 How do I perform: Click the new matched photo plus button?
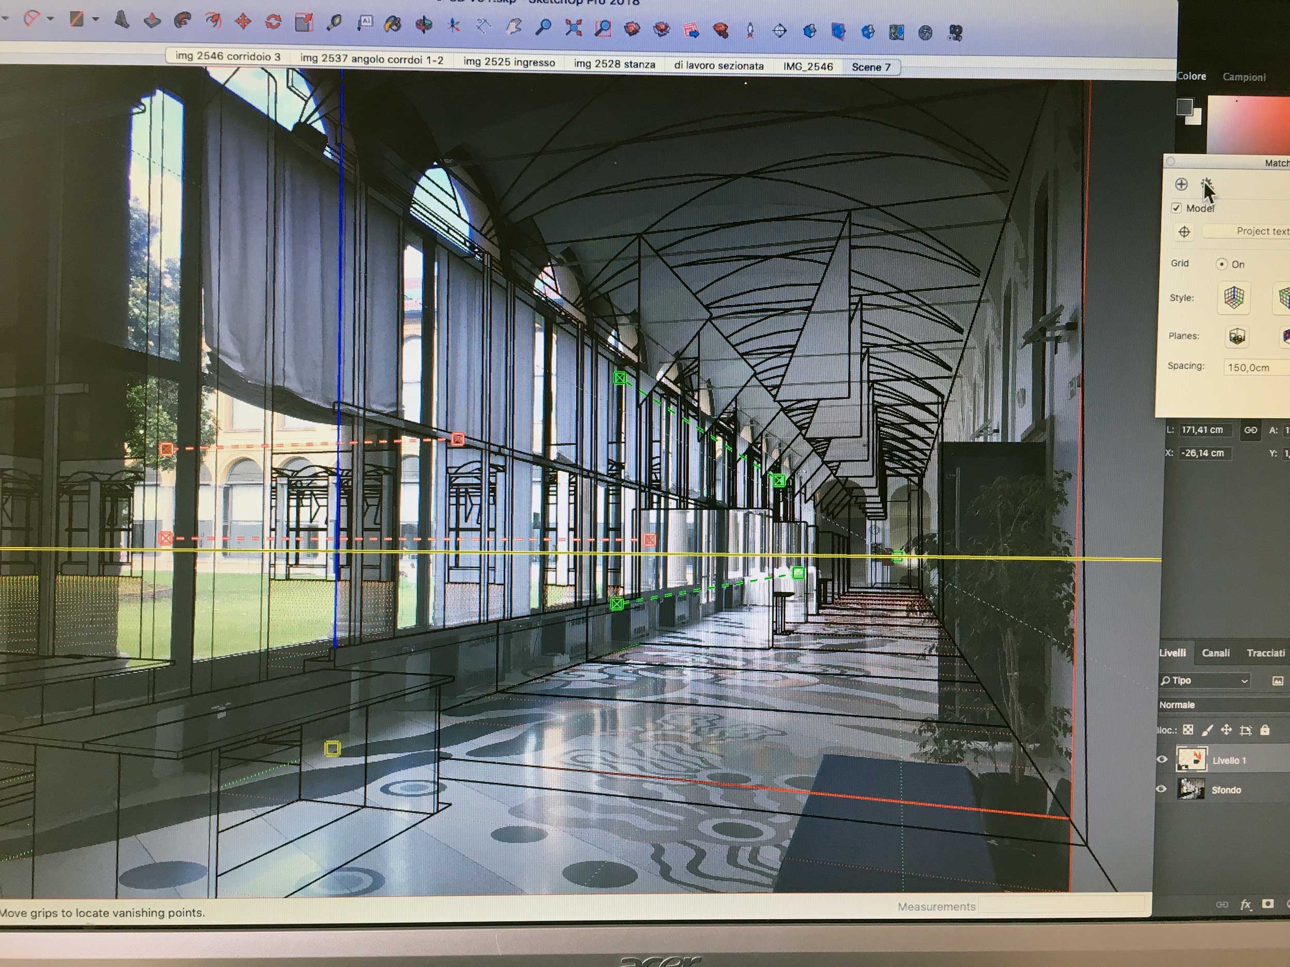1181,184
